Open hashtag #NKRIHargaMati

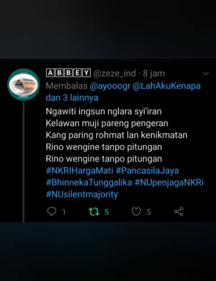pos(80,170)
